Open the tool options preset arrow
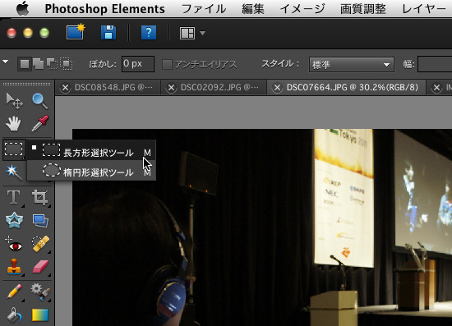The height and width of the screenshot is (326, 452). coord(5,62)
